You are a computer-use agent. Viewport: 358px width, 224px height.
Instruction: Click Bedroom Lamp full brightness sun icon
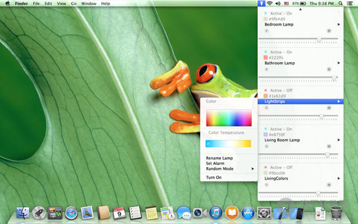(x=329, y=31)
